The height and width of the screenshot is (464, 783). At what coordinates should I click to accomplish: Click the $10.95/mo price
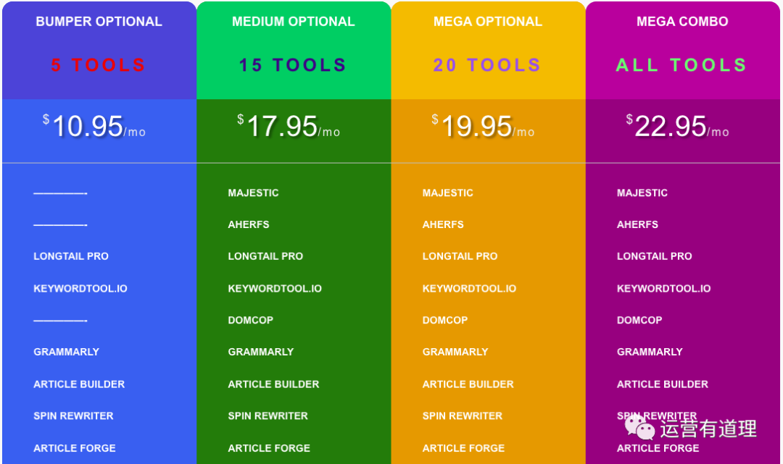[94, 126]
